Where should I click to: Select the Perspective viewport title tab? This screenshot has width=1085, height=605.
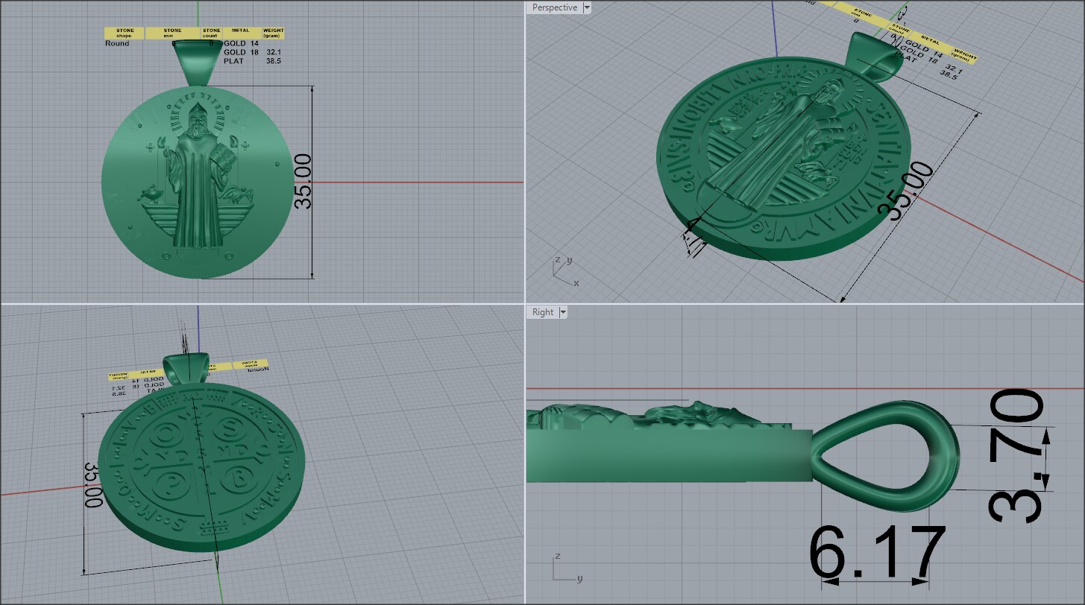pos(554,7)
